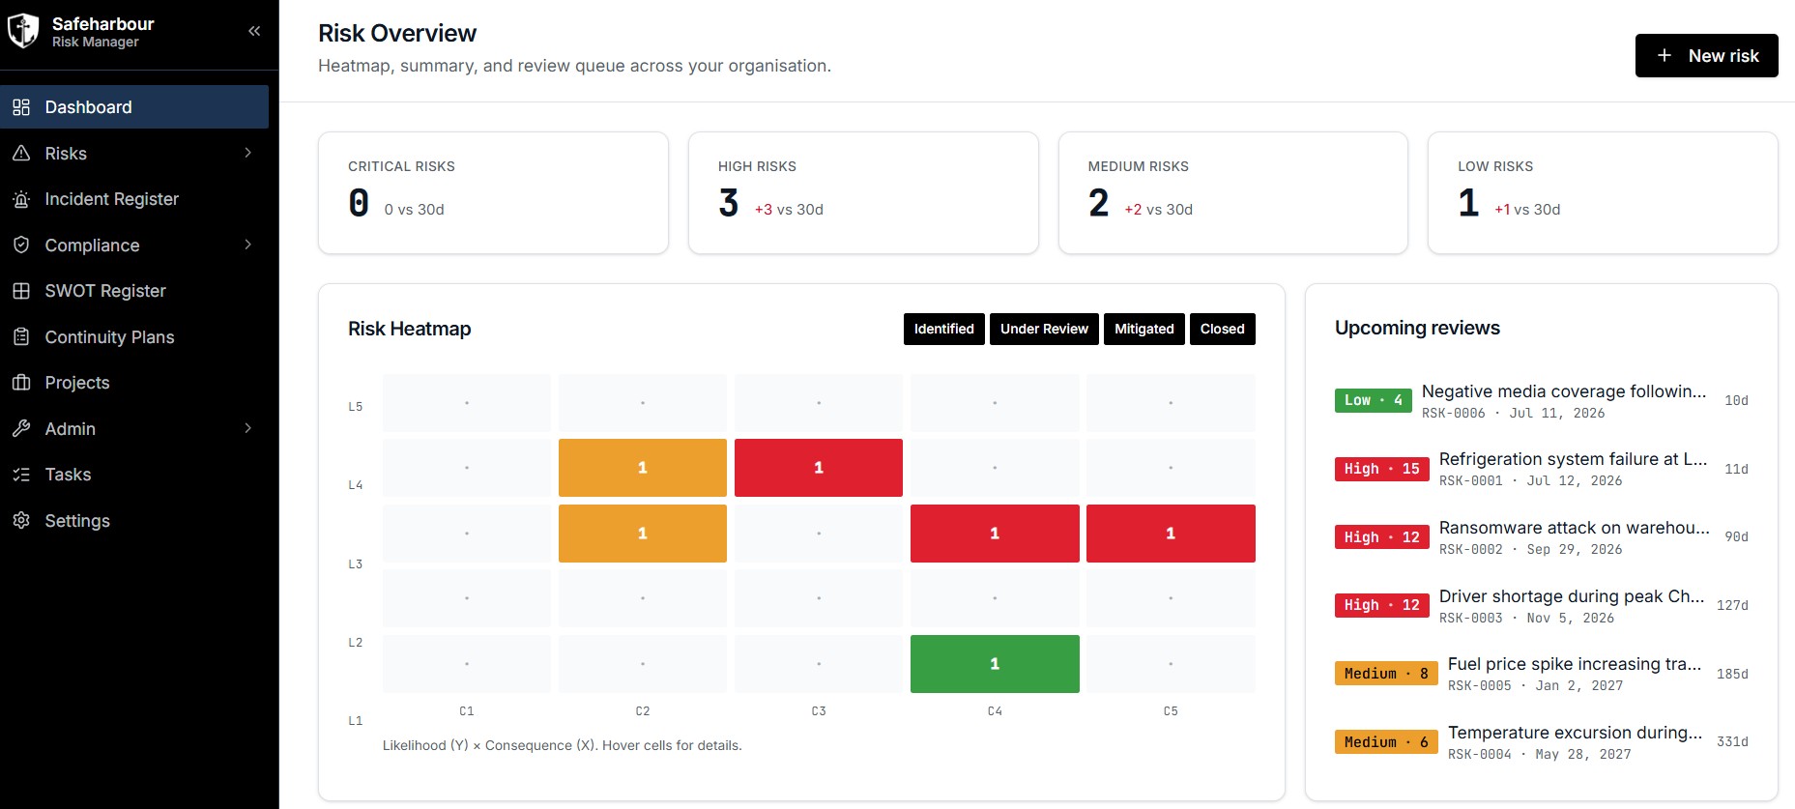Expand the Admin submenu chevron
This screenshot has width=1795, height=809.
tap(248, 428)
